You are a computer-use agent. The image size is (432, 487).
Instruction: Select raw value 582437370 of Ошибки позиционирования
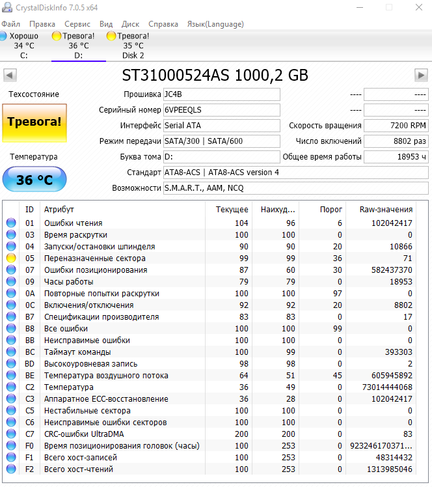[x=392, y=270]
